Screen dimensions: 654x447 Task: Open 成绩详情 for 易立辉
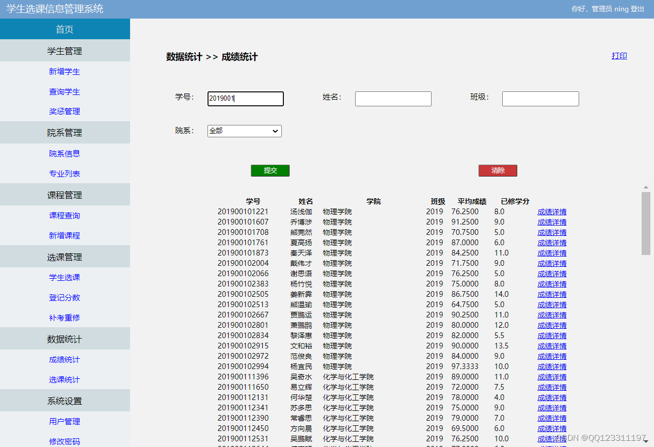552,387
